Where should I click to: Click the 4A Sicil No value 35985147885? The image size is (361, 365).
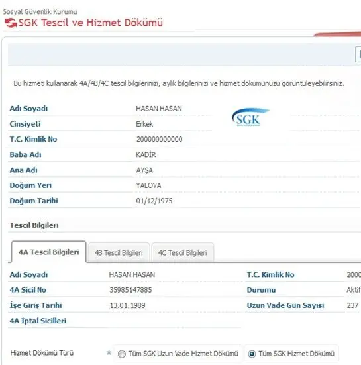coord(130,290)
